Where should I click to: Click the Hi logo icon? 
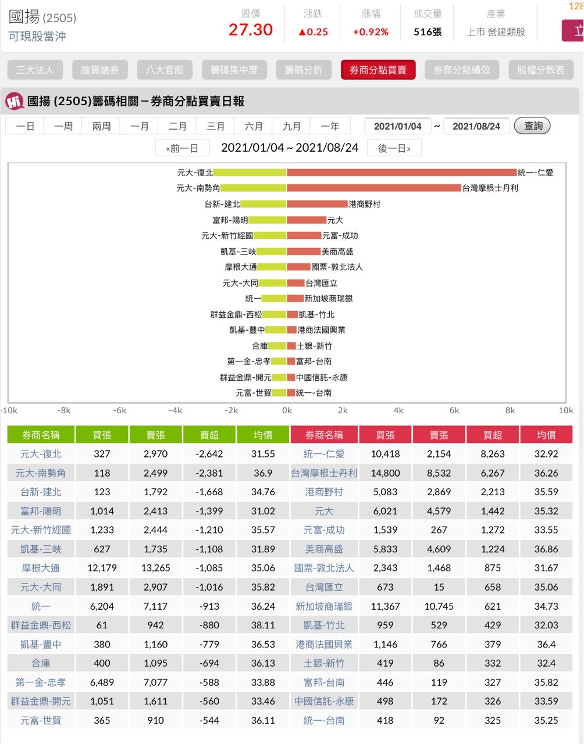pyautogui.click(x=15, y=101)
